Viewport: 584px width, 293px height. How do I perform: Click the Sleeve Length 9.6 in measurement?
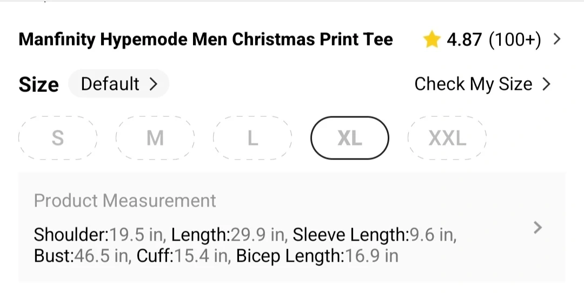[x=374, y=236]
